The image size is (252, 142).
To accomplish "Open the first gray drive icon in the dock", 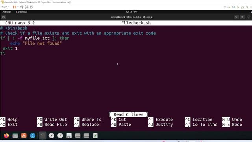I will coord(78,136).
